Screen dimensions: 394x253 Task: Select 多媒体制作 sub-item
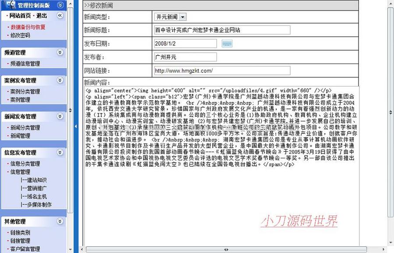(39, 205)
